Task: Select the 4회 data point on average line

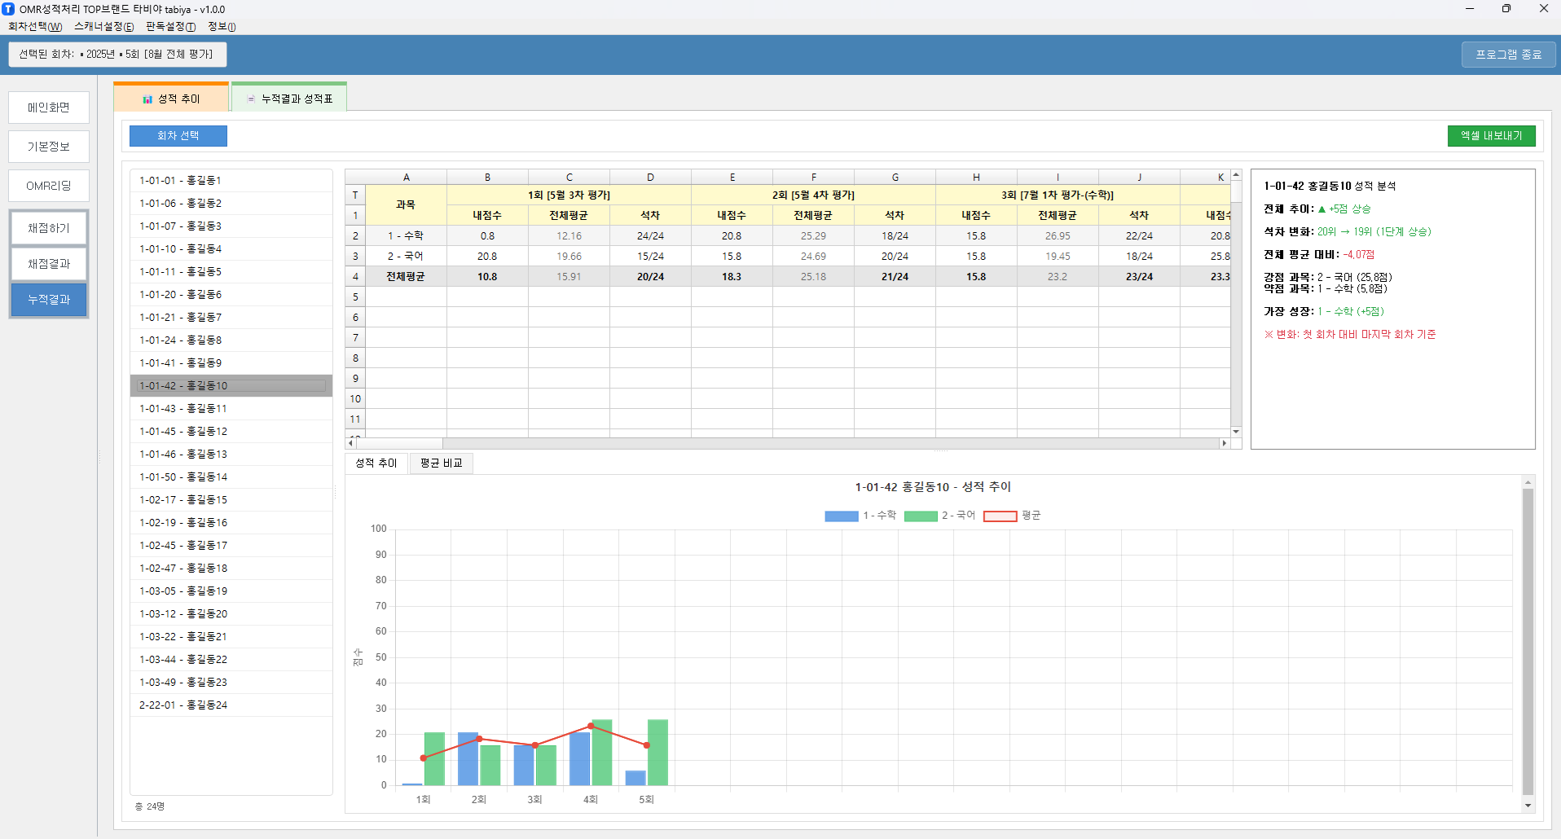Action: point(591,726)
